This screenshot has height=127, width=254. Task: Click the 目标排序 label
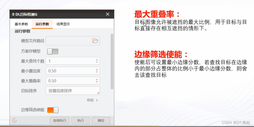(29, 91)
